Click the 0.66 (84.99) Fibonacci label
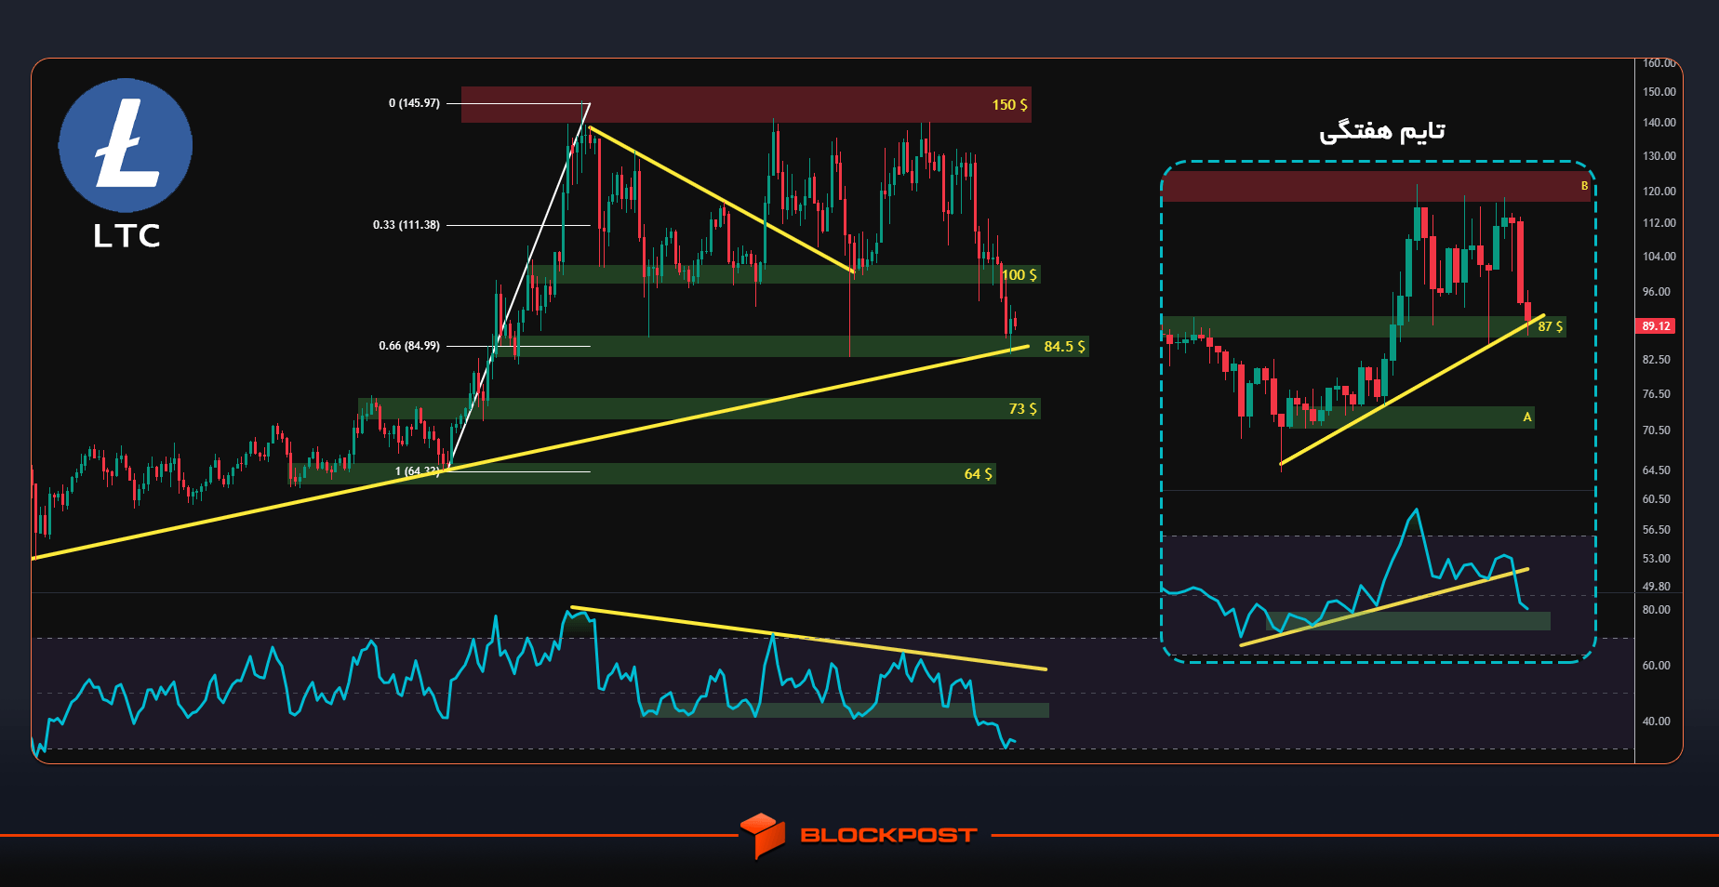The image size is (1719, 887). 409,346
